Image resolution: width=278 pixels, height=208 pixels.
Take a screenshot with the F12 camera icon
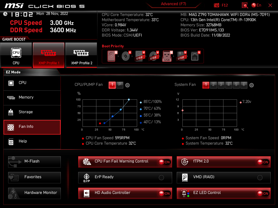point(216,5)
